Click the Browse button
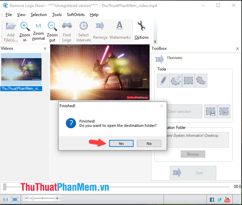Viewport: 242px width, 205px height. 193,154
